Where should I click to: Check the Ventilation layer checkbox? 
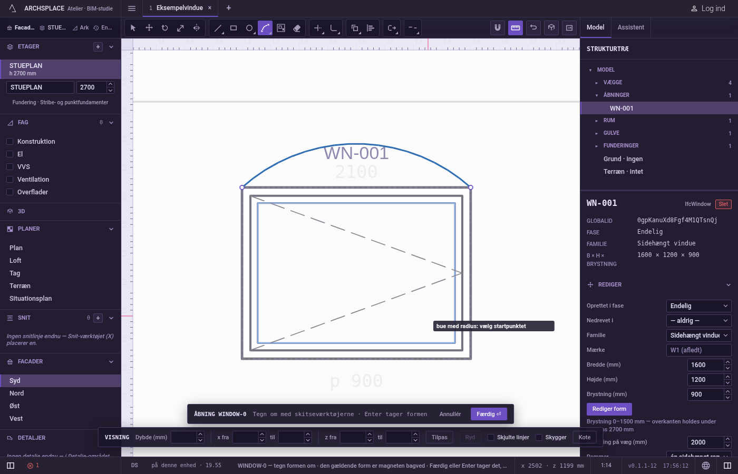[x=9, y=180]
